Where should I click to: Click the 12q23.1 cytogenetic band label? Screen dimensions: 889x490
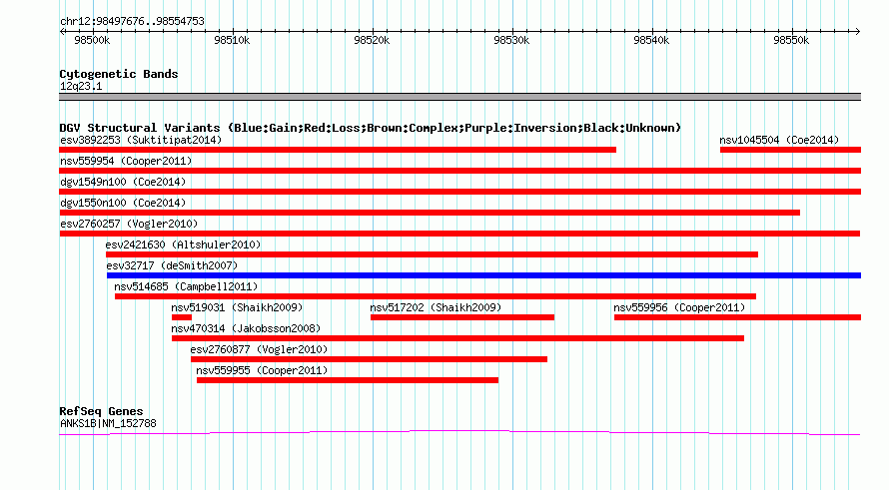(81, 86)
